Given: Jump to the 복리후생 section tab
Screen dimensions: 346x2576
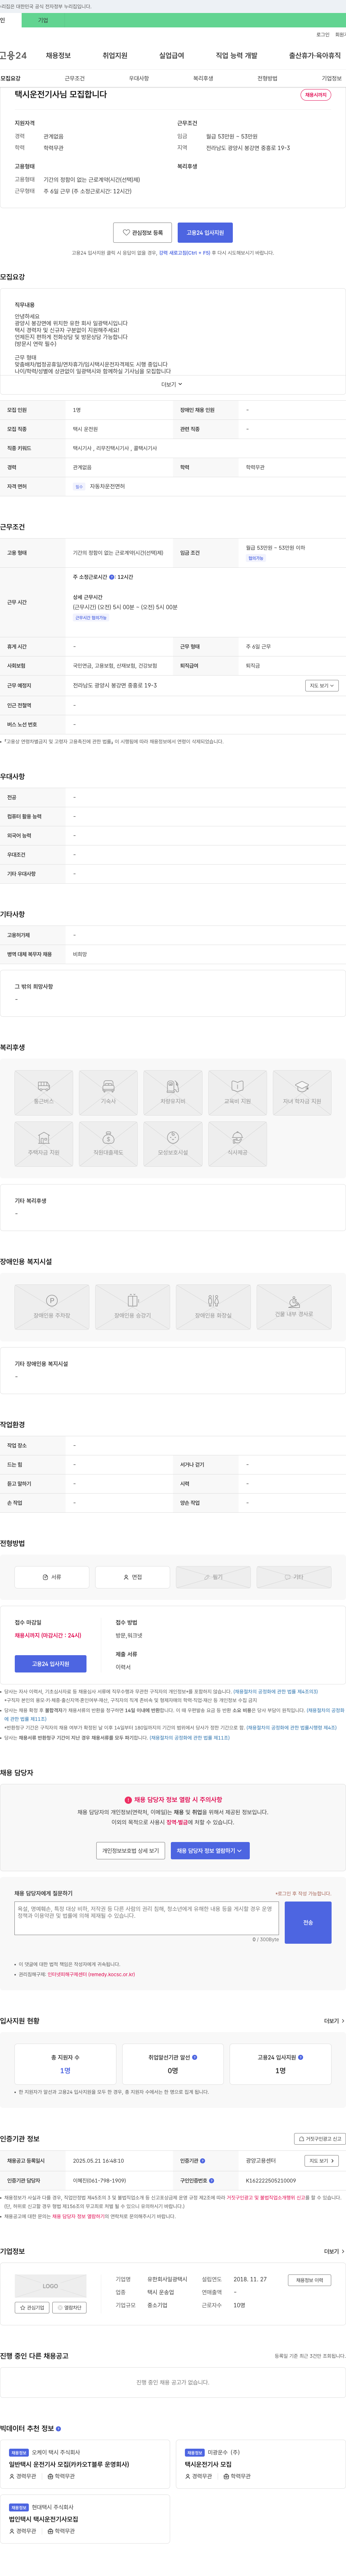Looking at the screenshot, I should pos(203,78).
